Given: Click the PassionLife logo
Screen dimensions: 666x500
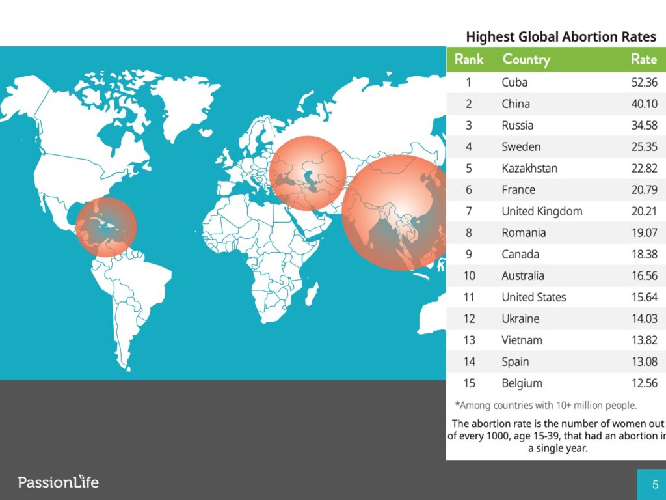Looking at the screenshot, I should click(58, 482).
